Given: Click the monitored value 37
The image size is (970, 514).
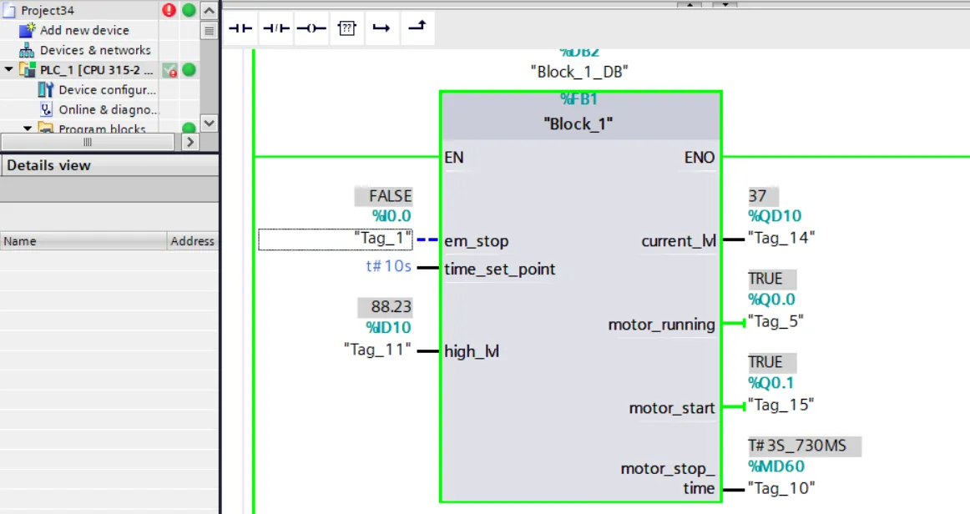Looking at the screenshot, I should tap(763, 196).
